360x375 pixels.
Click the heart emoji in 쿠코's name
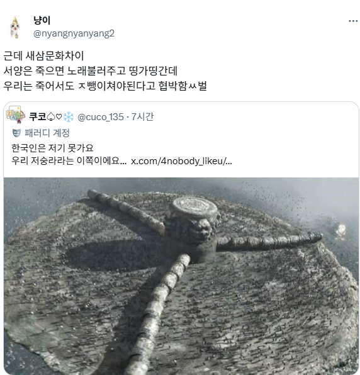pyautogui.click(x=59, y=116)
